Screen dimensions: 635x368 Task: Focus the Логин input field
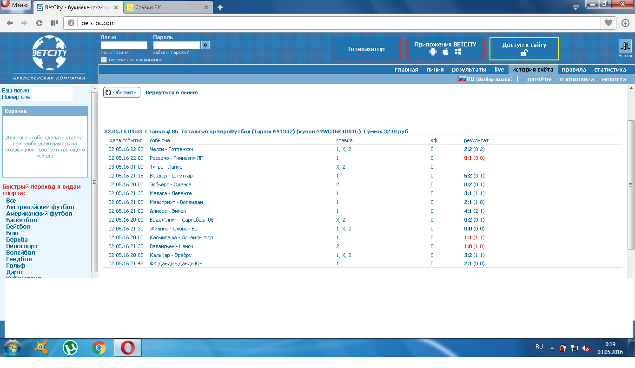(x=124, y=45)
